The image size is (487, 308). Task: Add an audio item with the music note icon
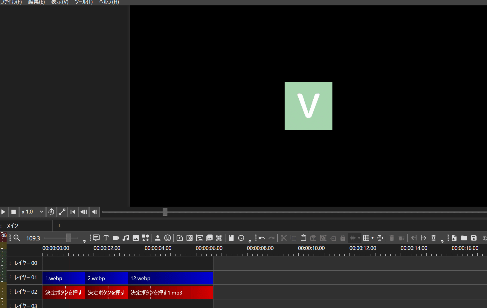[126, 238]
